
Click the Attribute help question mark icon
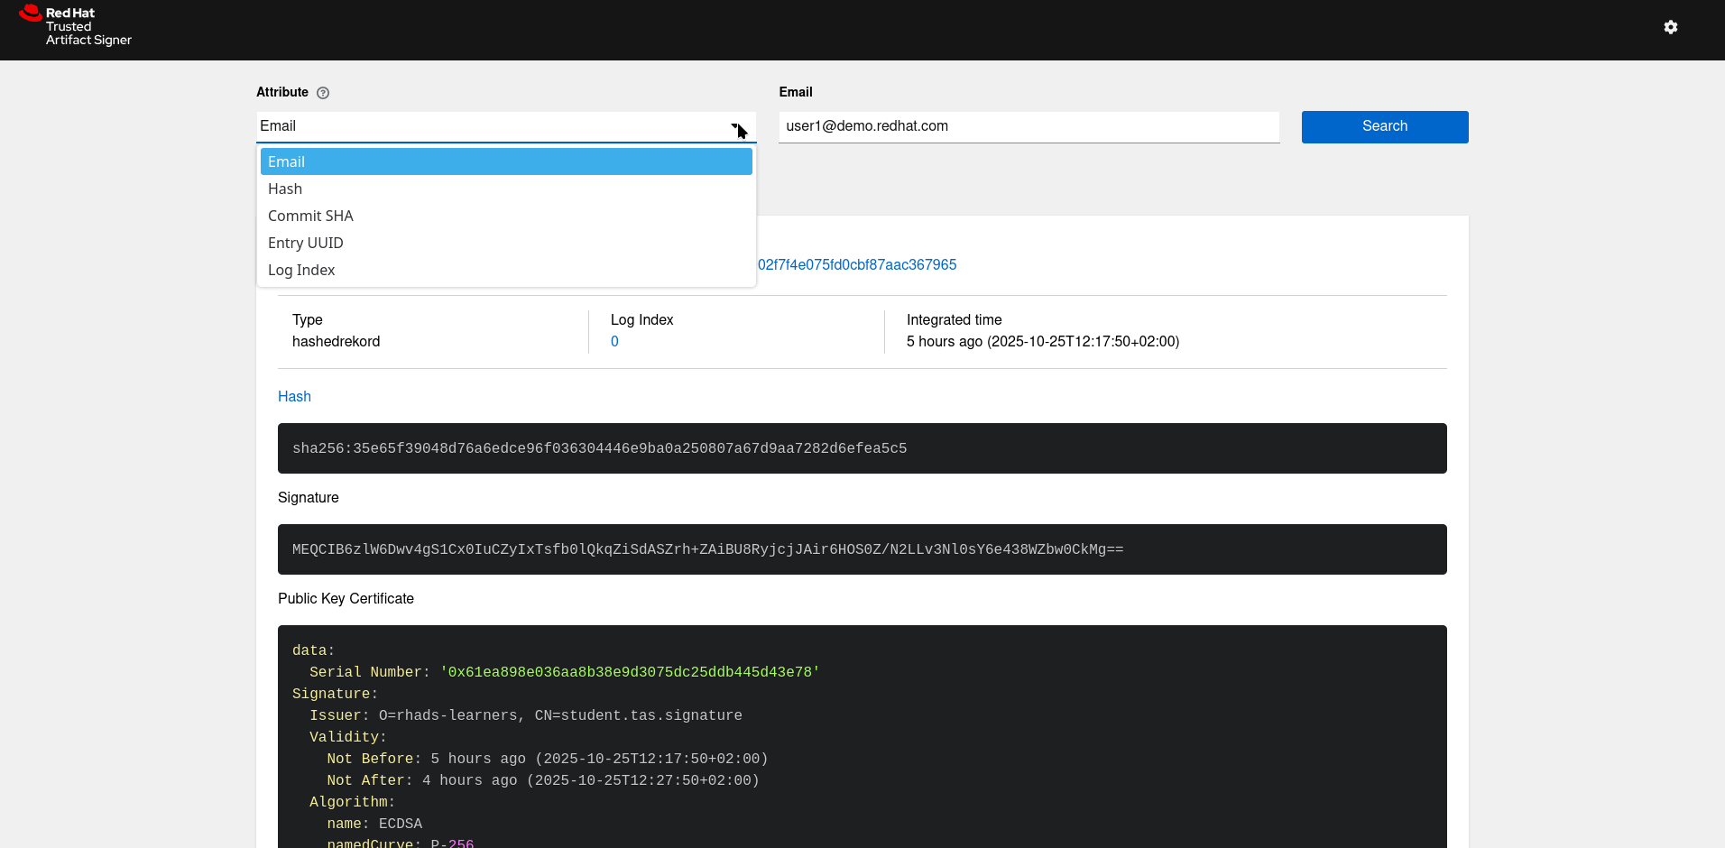[x=323, y=93]
